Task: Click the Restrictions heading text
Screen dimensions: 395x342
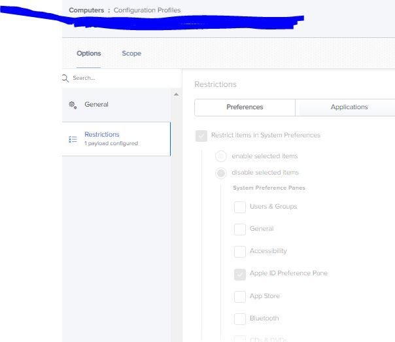Action: pyautogui.click(x=215, y=84)
